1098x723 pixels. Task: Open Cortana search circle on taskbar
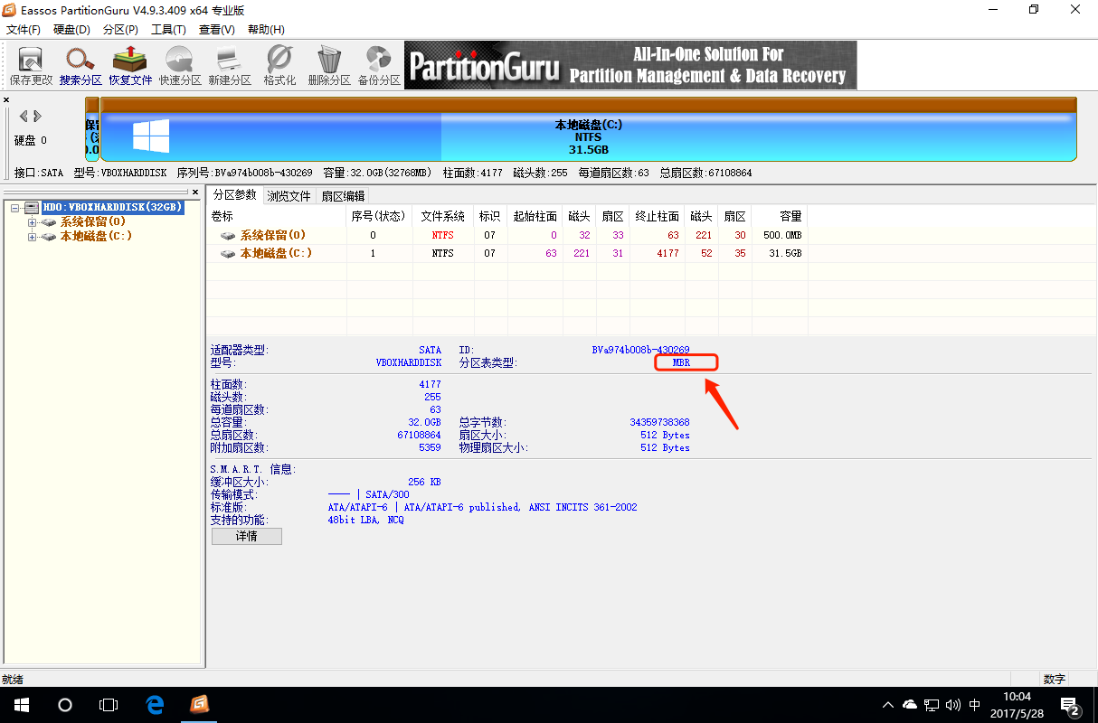65,705
